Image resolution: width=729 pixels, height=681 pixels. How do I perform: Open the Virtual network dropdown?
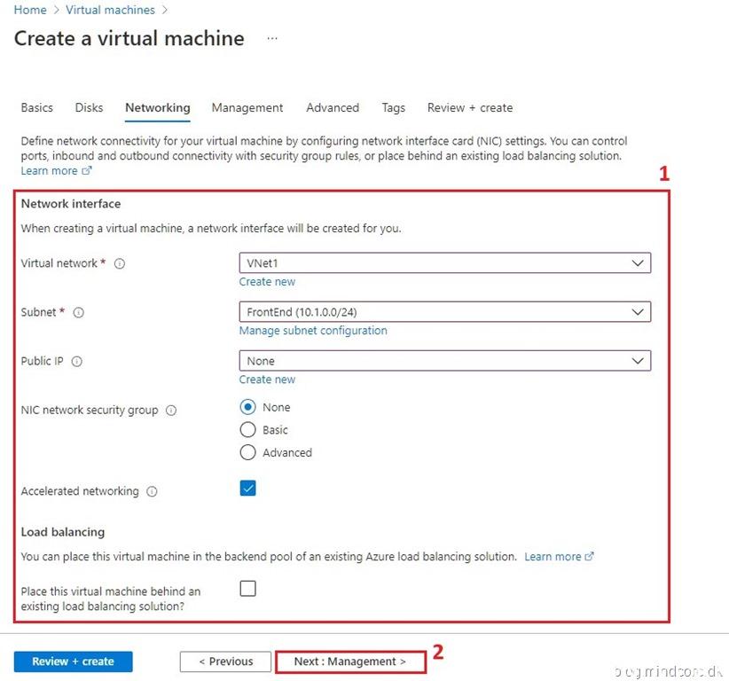point(444,263)
